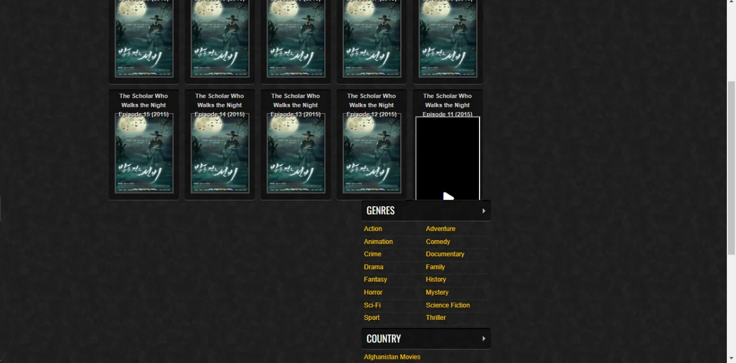This screenshot has height=363, width=736.
Task: Select the Action genre
Action: coord(373,229)
